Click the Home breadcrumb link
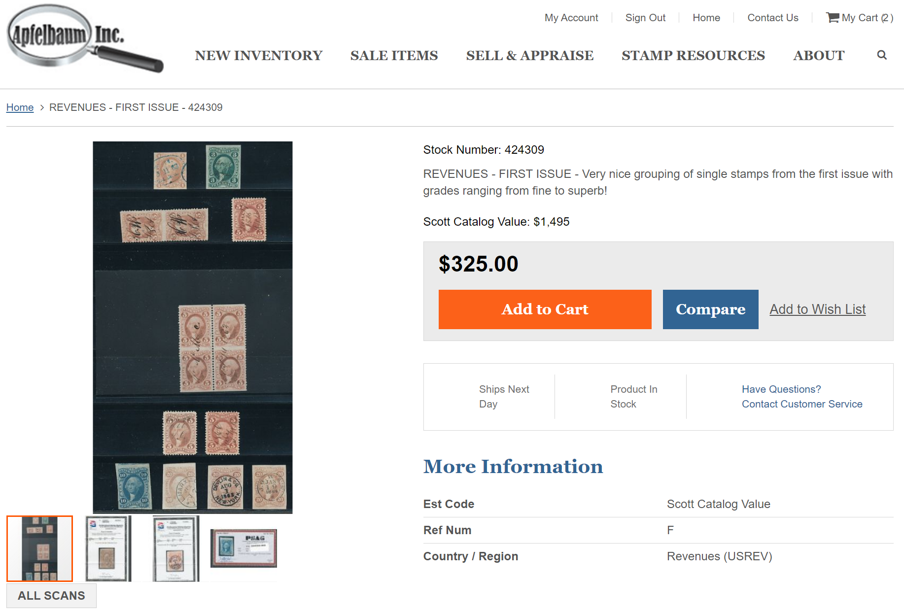Viewport: 904px width, 613px height. click(x=20, y=107)
